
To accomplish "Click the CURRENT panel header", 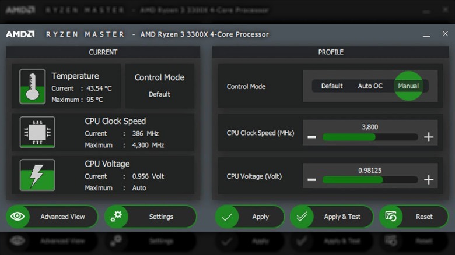I will click(103, 52).
